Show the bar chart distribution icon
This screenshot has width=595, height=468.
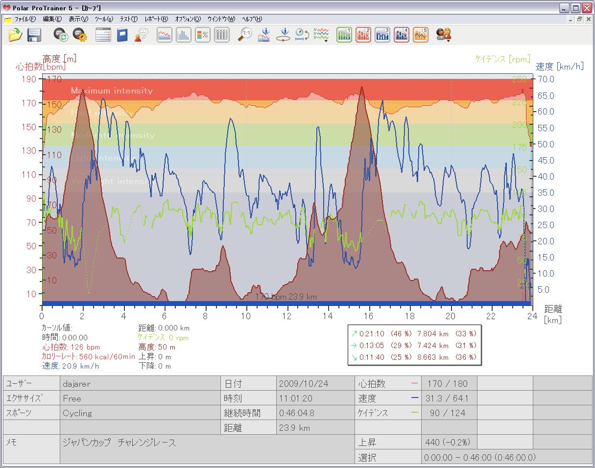tap(184, 35)
